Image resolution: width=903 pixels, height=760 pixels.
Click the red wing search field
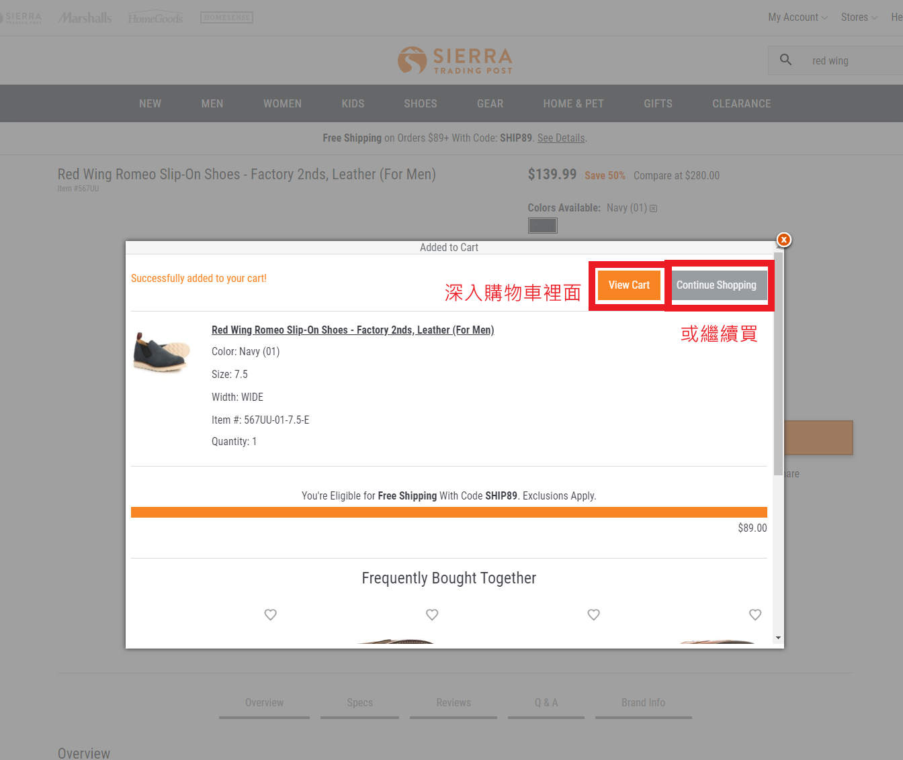(x=853, y=61)
